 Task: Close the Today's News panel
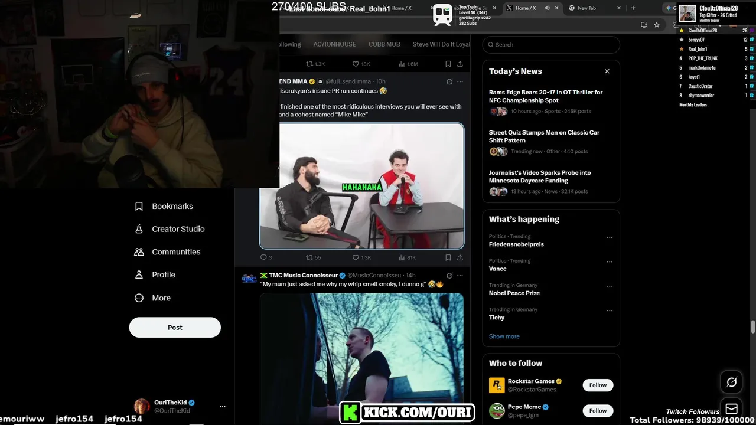607,71
